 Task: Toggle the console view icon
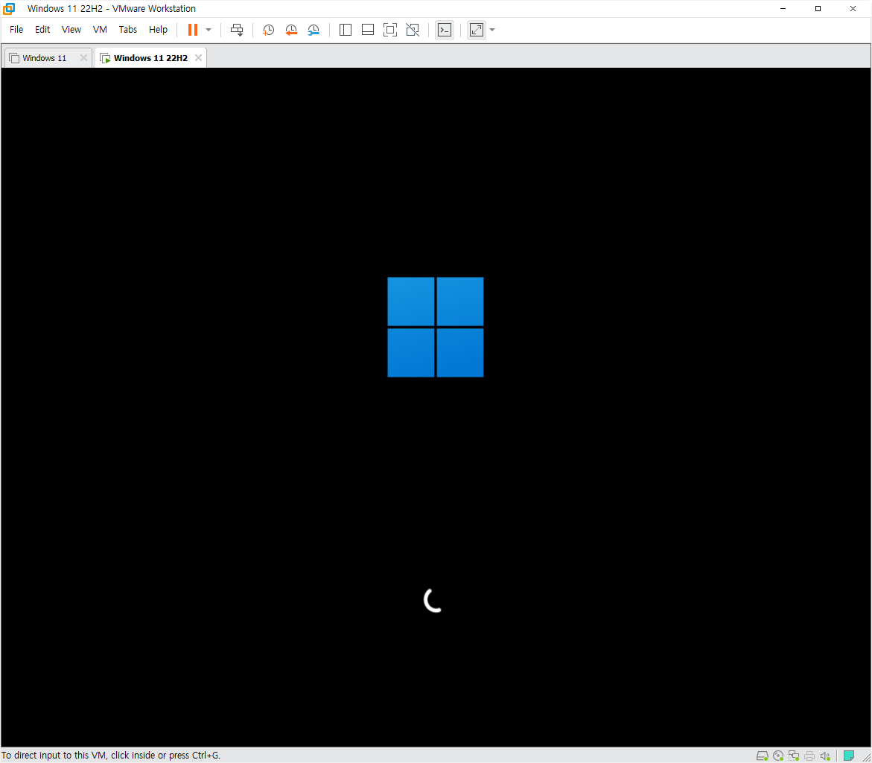[445, 30]
